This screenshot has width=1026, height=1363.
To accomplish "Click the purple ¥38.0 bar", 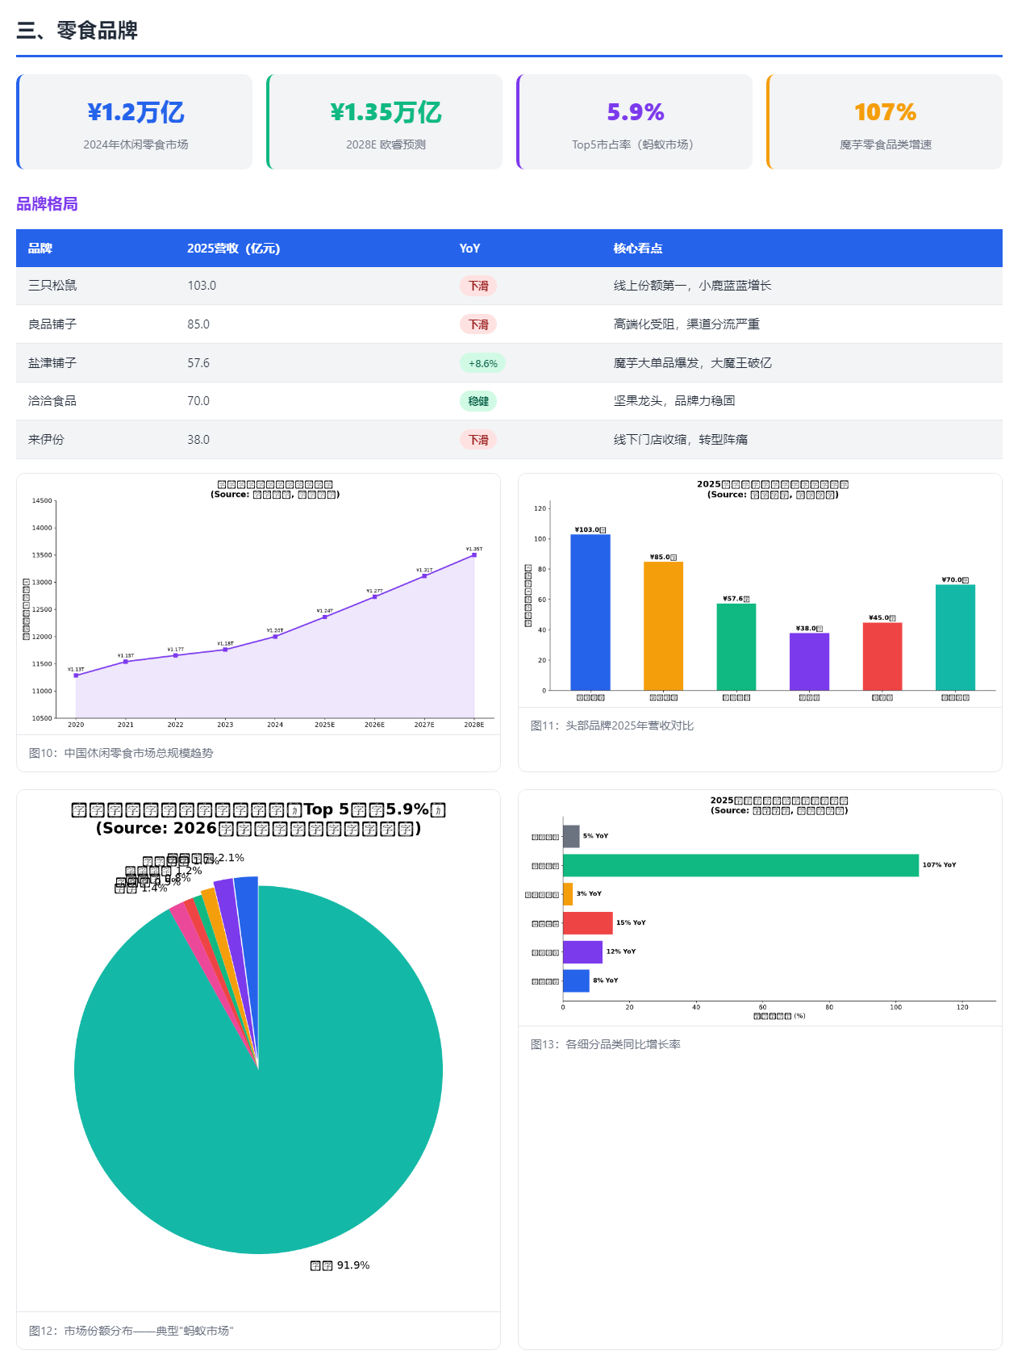I will (809, 662).
